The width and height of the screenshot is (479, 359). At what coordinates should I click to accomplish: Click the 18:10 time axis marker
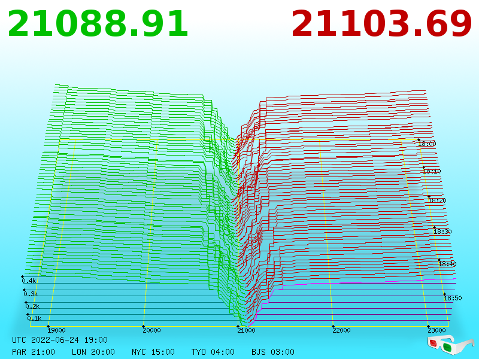click(x=432, y=171)
